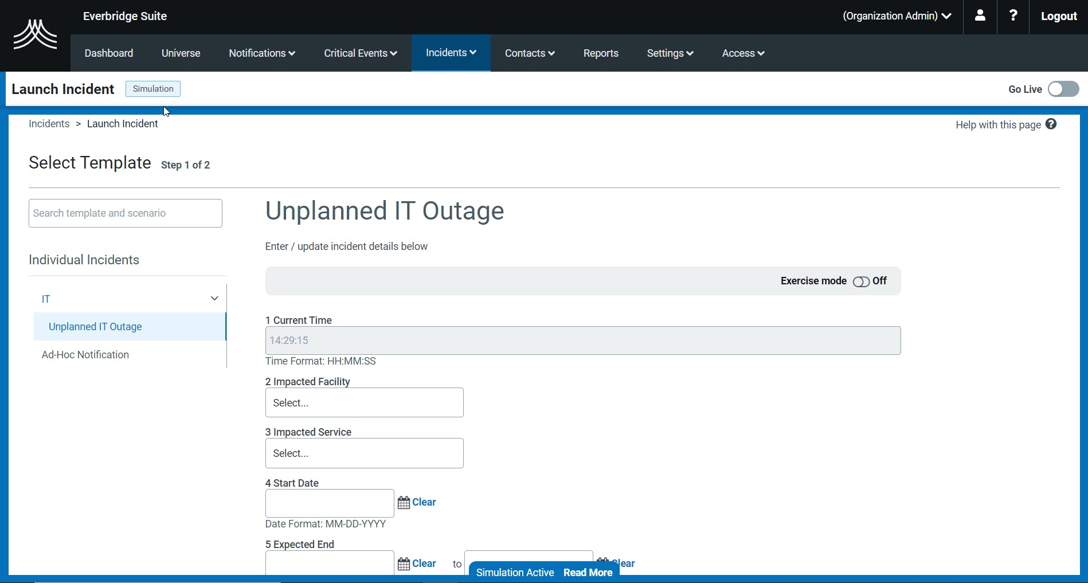The width and height of the screenshot is (1088, 583).
Task: Click the Help with this page icon
Action: pyautogui.click(x=1051, y=124)
